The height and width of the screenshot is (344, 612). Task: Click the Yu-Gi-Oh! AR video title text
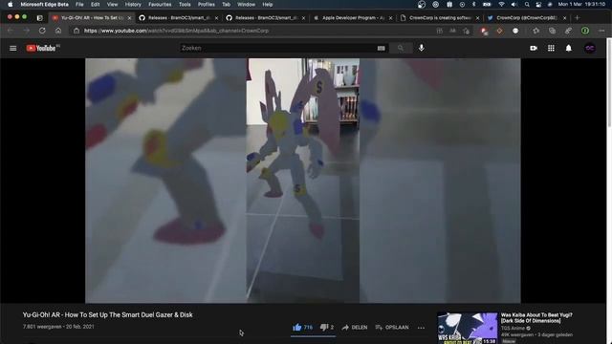108,314
